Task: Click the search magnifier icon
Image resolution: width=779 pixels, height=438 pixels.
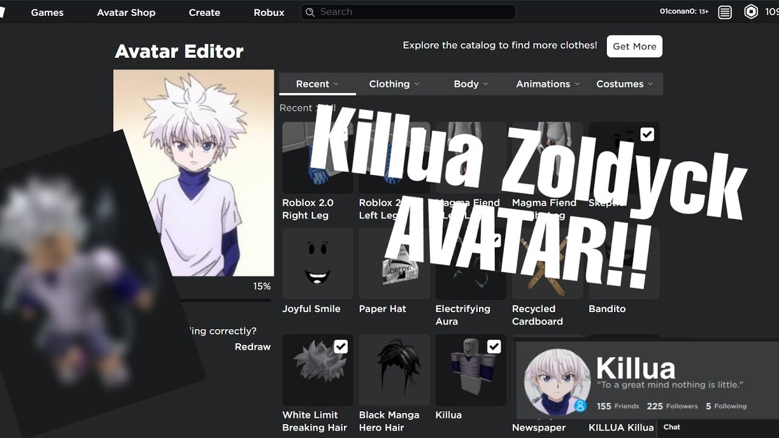Action: pyautogui.click(x=310, y=12)
